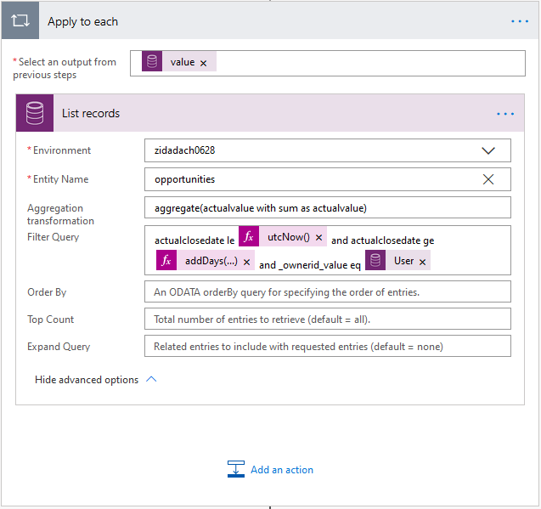Viewport: 541px width, 509px height.
Task: Click the Top Count field
Action: (328, 319)
